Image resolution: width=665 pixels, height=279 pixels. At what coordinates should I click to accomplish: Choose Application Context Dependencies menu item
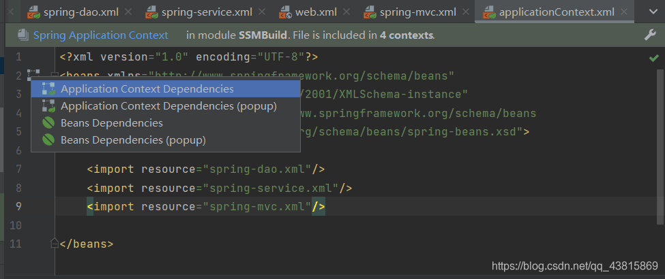coord(166,89)
